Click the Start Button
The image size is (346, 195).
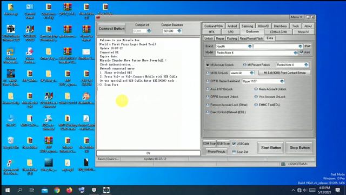click(x=271, y=148)
